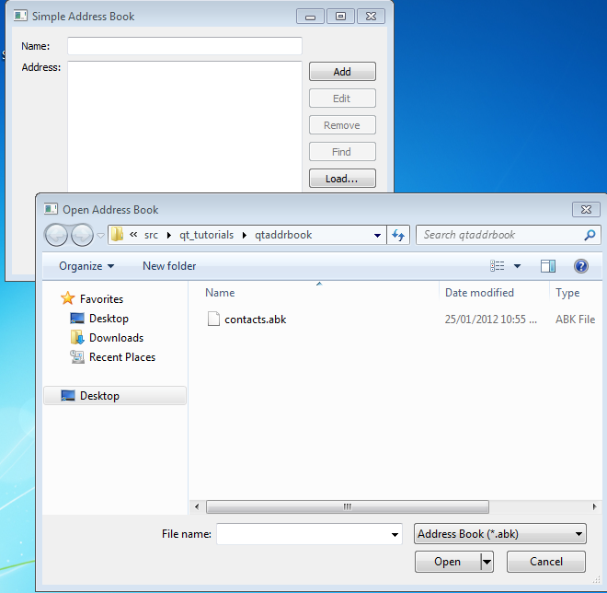The height and width of the screenshot is (593, 607).
Task: Click the Load... button in Simple Address Book
Action: pos(342,179)
